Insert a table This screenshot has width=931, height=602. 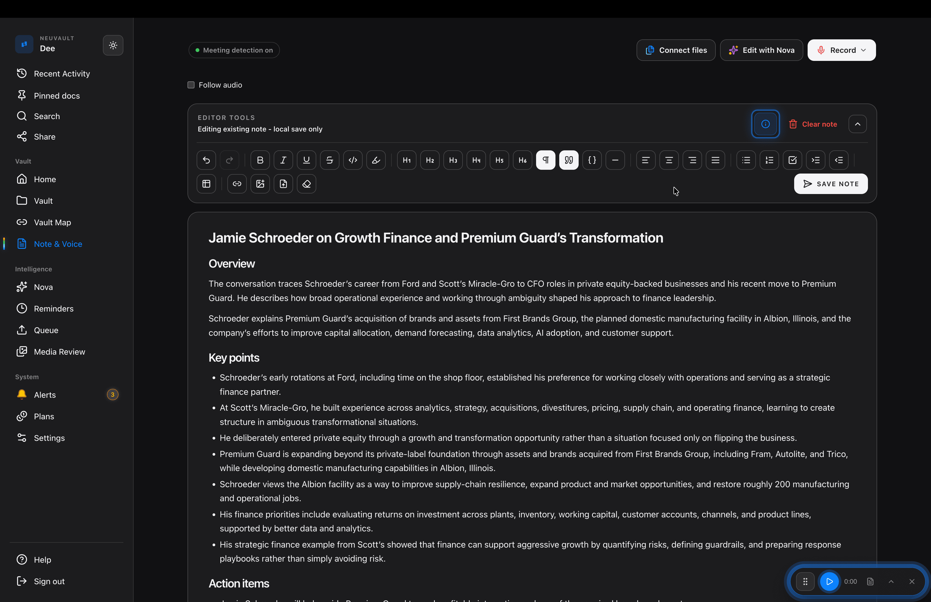pos(206,184)
